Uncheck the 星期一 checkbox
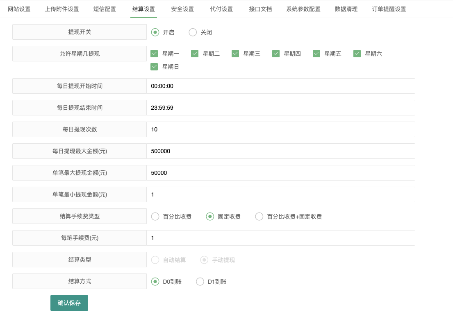Screen dimensions: 453x314 (154, 53)
